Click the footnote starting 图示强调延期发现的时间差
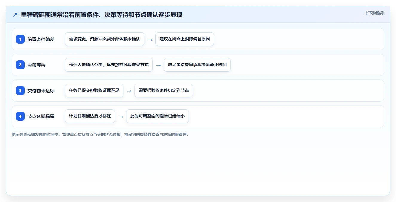This screenshot has width=396, height=202. (100, 134)
